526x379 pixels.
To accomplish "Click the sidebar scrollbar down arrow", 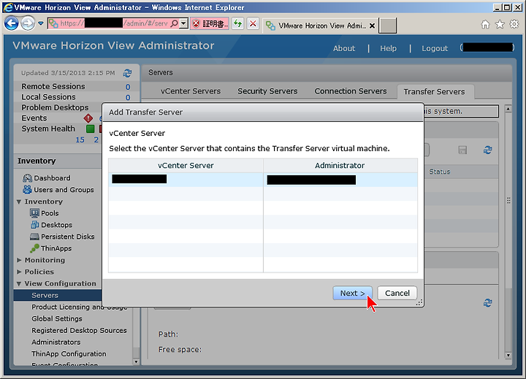I will [x=136, y=361].
